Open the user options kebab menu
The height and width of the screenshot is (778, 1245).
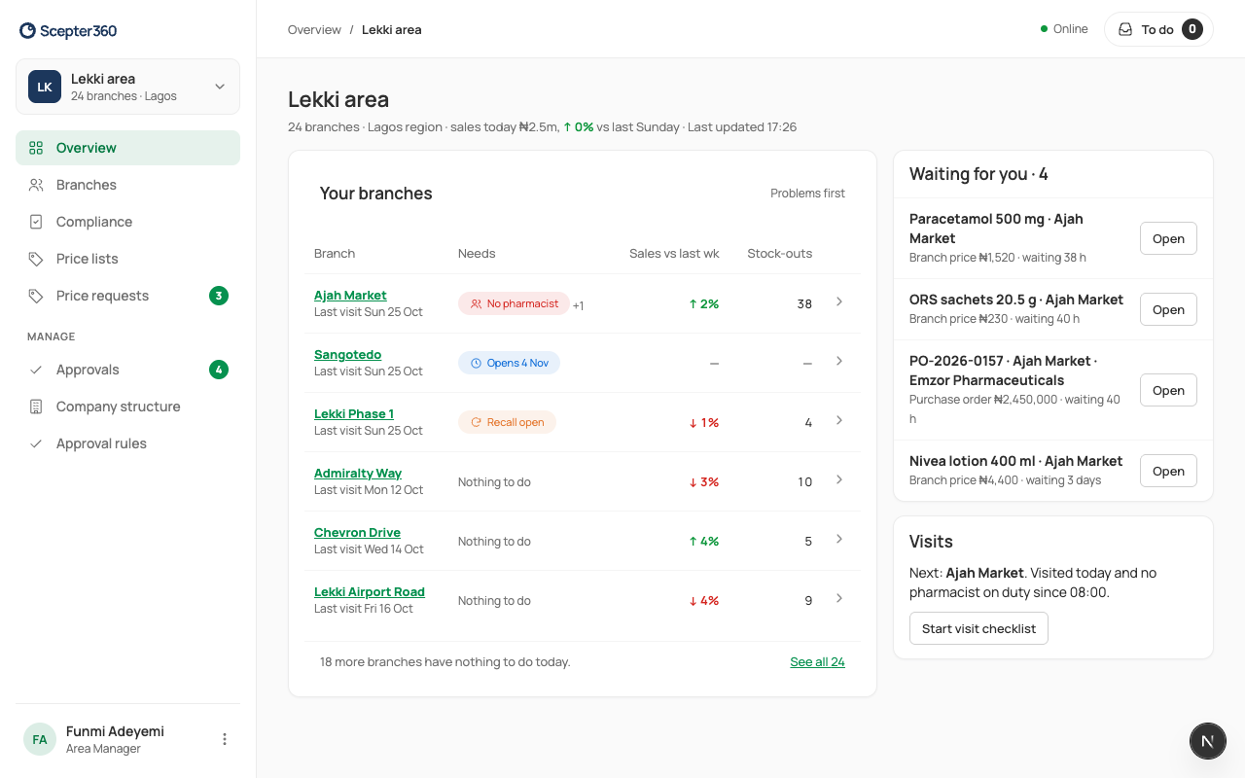(x=225, y=739)
